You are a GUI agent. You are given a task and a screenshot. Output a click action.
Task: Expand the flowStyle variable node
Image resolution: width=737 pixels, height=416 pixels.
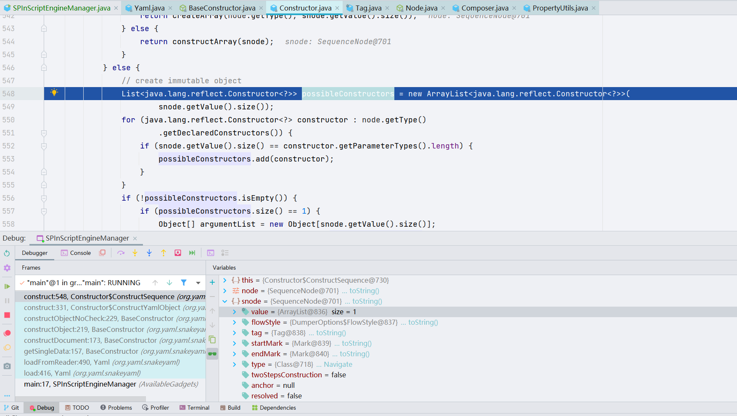[235, 322]
